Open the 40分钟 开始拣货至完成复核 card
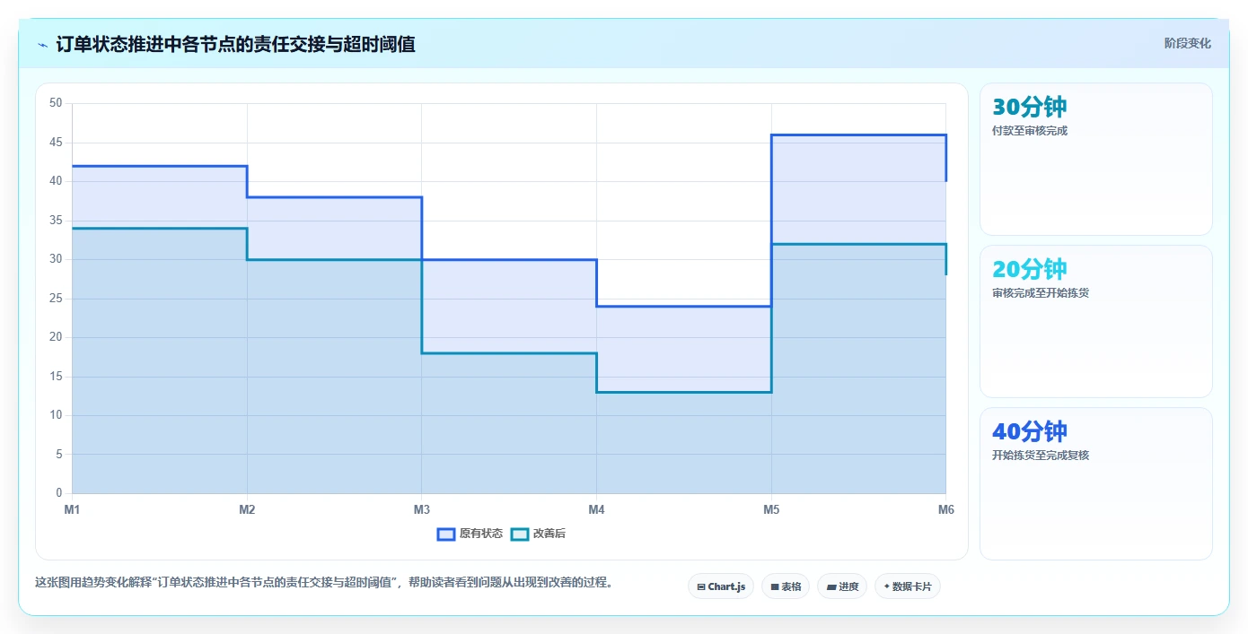This screenshot has width=1248, height=634. pyautogui.click(x=1096, y=484)
